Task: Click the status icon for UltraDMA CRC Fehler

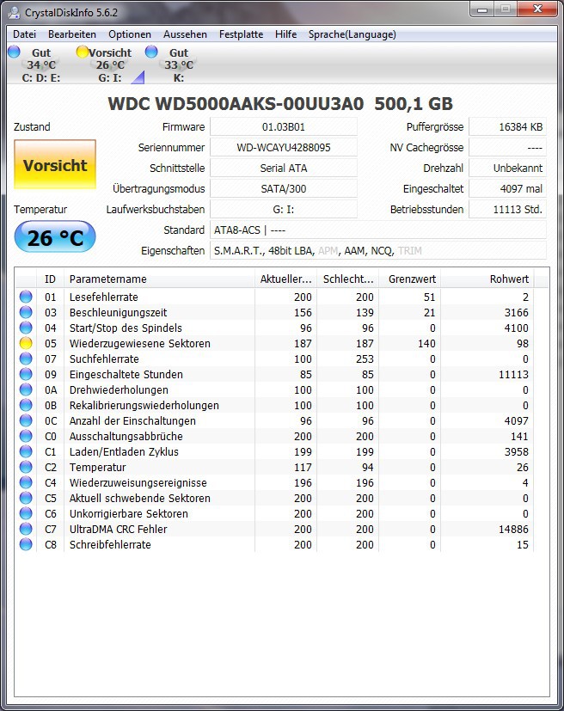Action: [x=26, y=529]
